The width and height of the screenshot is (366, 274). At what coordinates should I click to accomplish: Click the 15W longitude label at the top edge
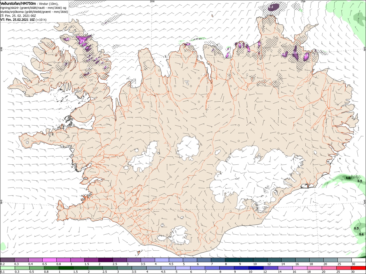pos(303,1)
